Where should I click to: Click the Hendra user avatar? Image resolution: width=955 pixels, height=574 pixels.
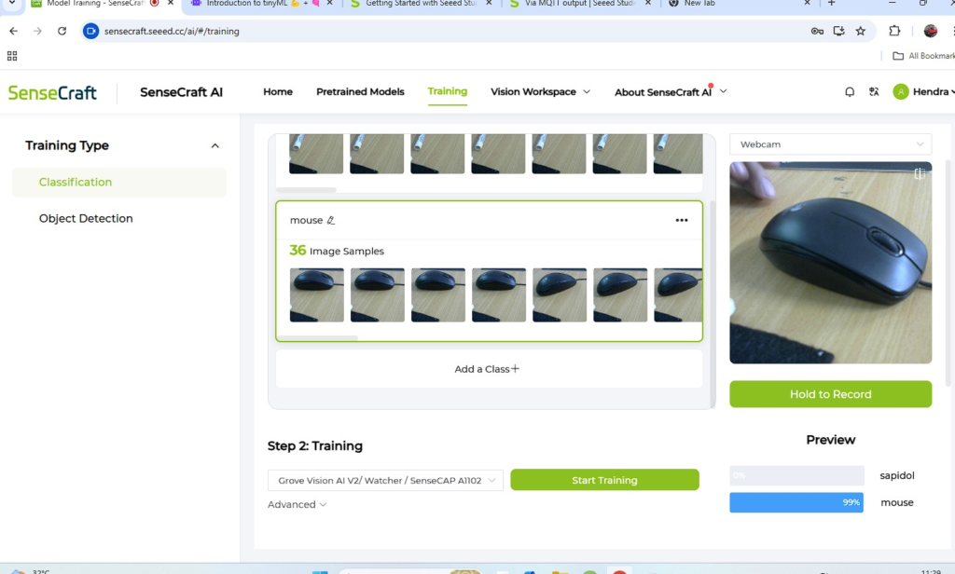pos(900,92)
